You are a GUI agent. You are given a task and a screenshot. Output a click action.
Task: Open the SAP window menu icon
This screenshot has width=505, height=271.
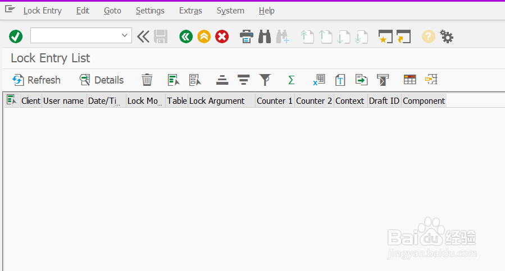[10, 10]
